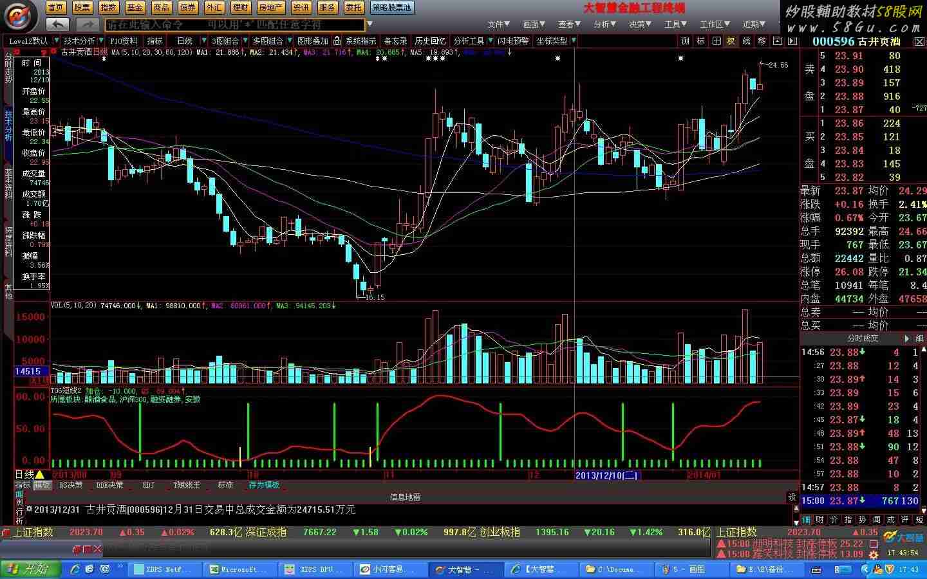Open the 决策 menu

coord(640,24)
